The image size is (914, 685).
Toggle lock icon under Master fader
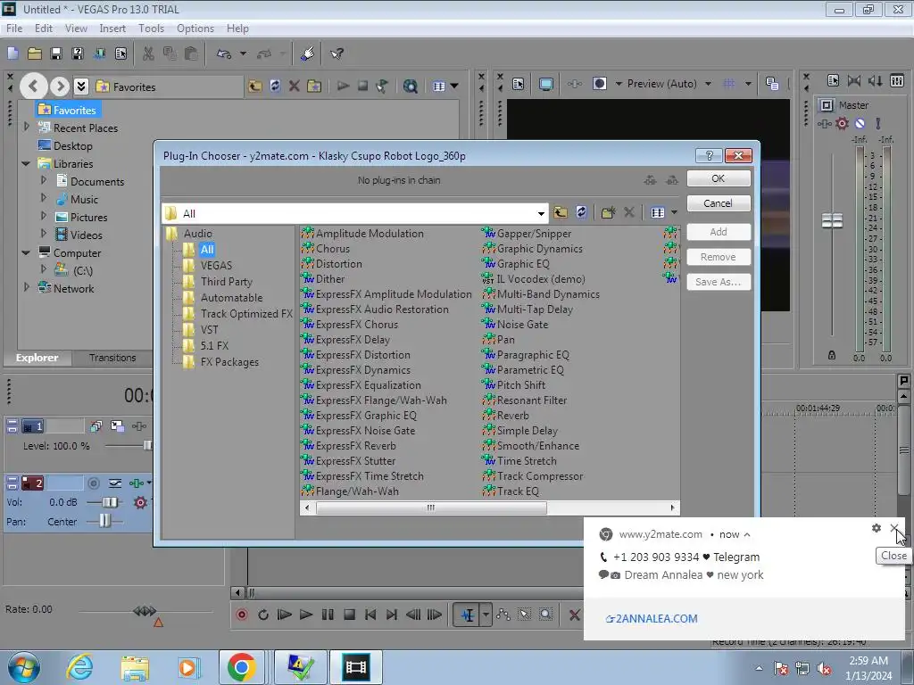[832, 355]
